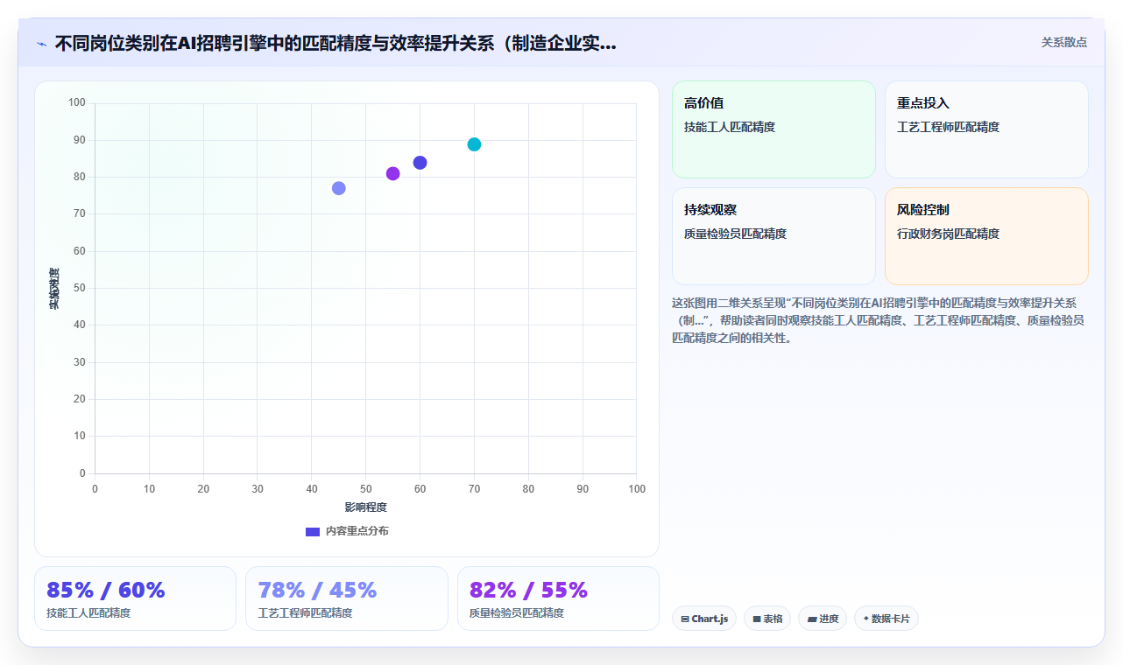This screenshot has height=665, width=1123.
Task: Toggle the 内容重点分布 legend swatch
Action: (x=313, y=531)
